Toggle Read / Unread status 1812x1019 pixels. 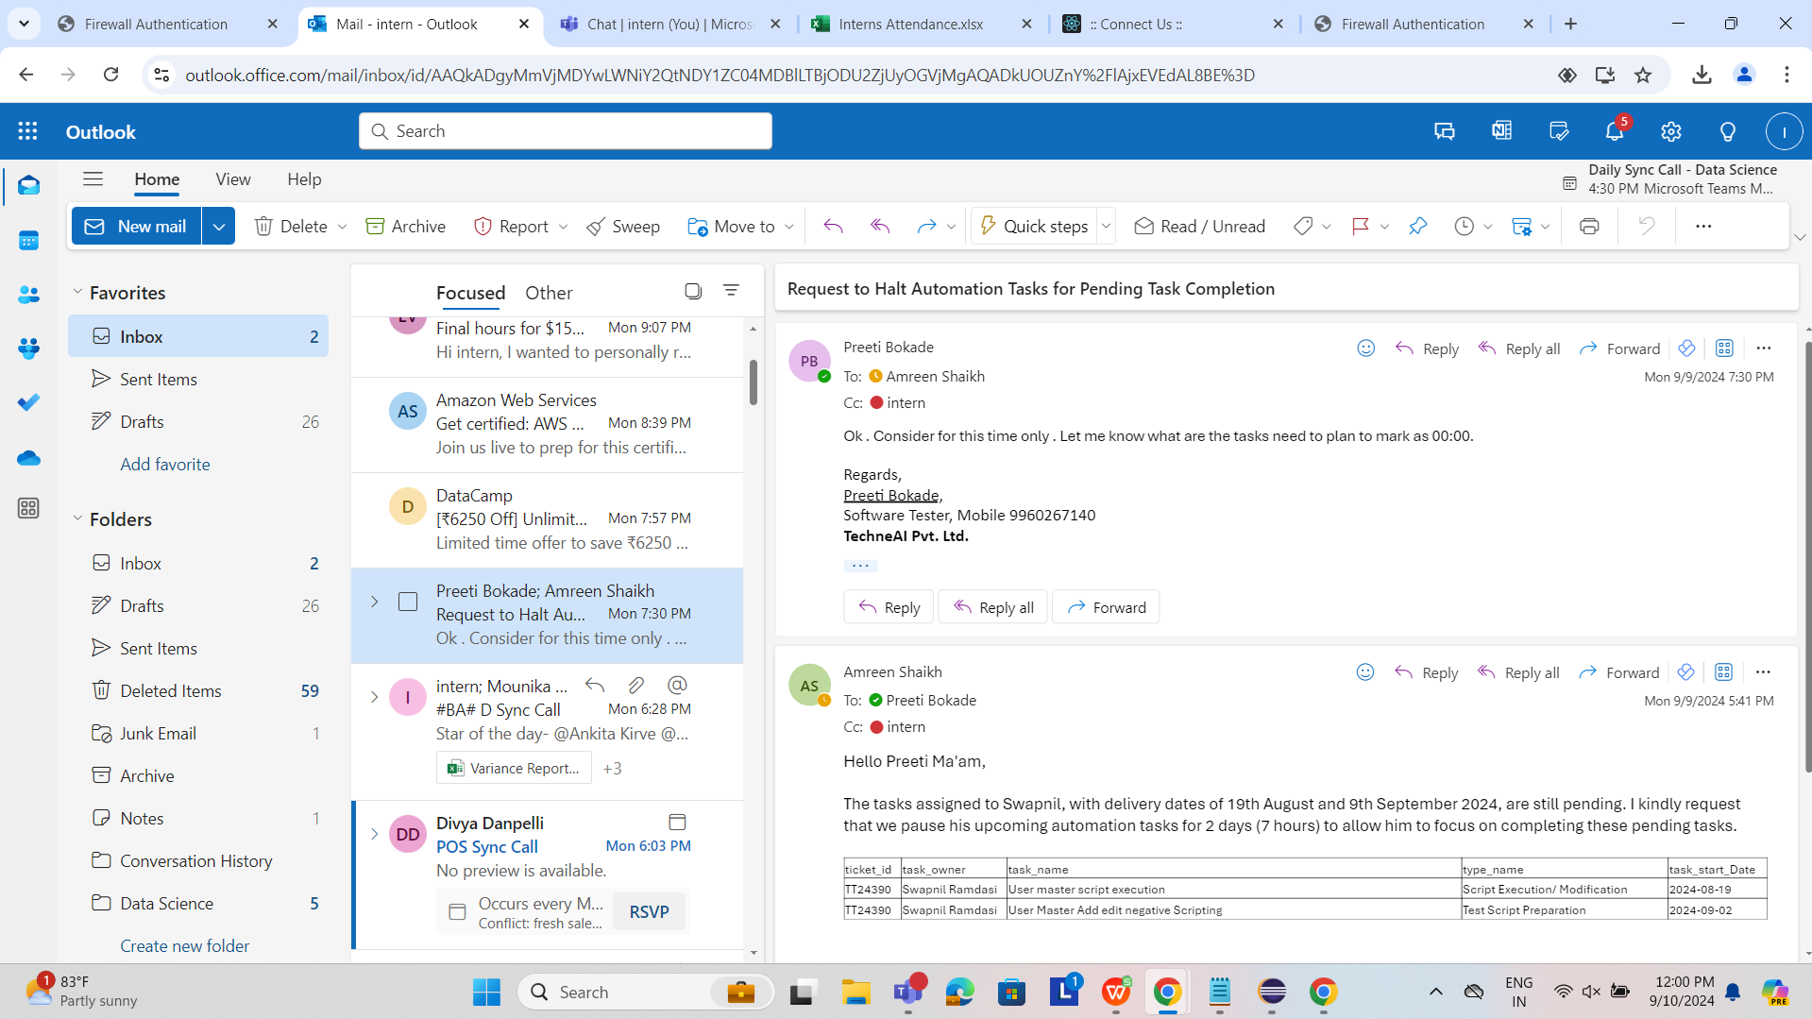pos(1199,227)
